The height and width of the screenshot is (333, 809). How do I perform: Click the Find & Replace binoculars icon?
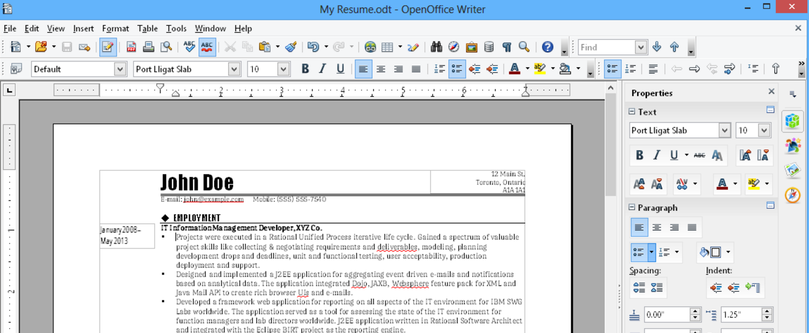click(436, 47)
